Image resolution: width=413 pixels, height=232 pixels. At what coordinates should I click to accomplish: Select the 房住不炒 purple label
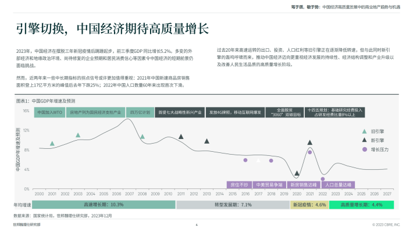[240, 185]
